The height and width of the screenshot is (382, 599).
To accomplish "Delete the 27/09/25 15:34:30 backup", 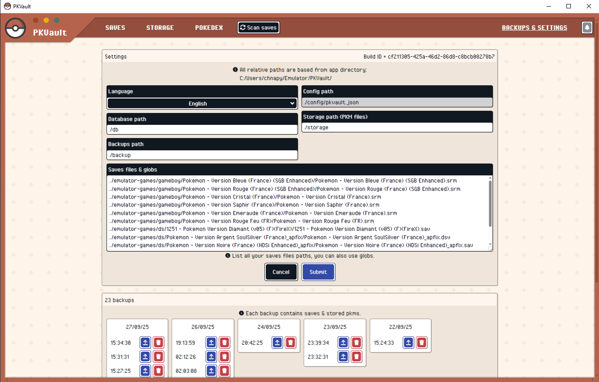I will pos(158,343).
